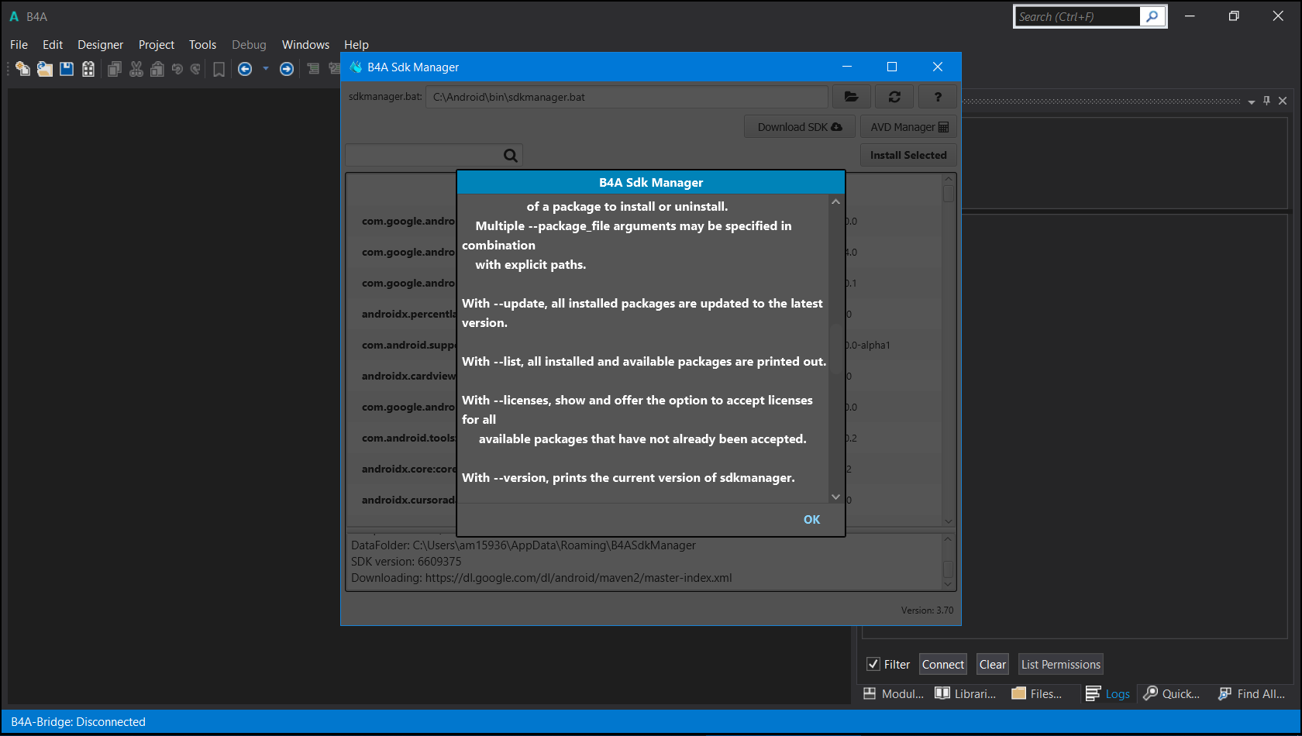The width and height of the screenshot is (1302, 736).
Task: Click the indent lines toolbar icon
Action: pos(313,69)
